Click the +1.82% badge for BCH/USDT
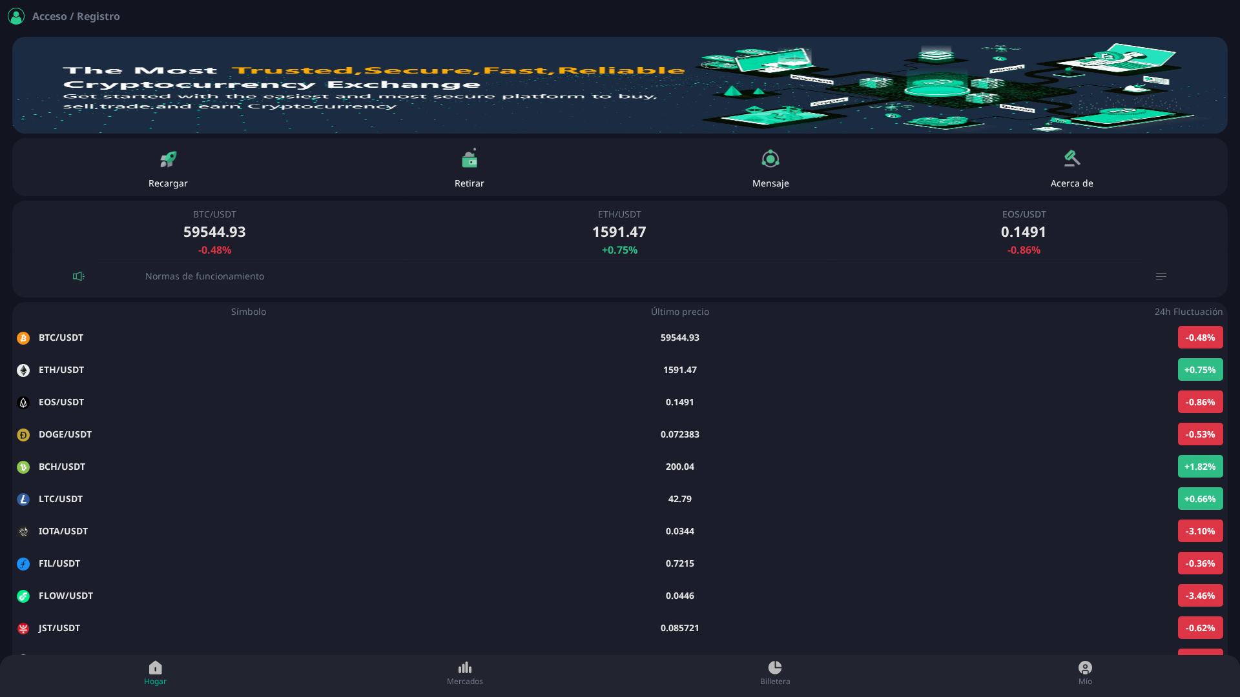The image size is (1240, 697). click(x=1200, y=467)
